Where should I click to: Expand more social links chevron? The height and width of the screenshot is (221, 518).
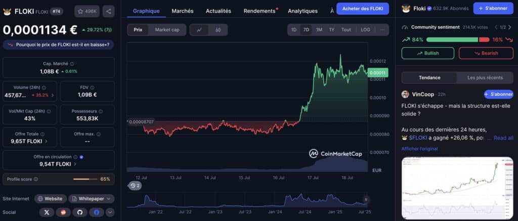(110, 212)
